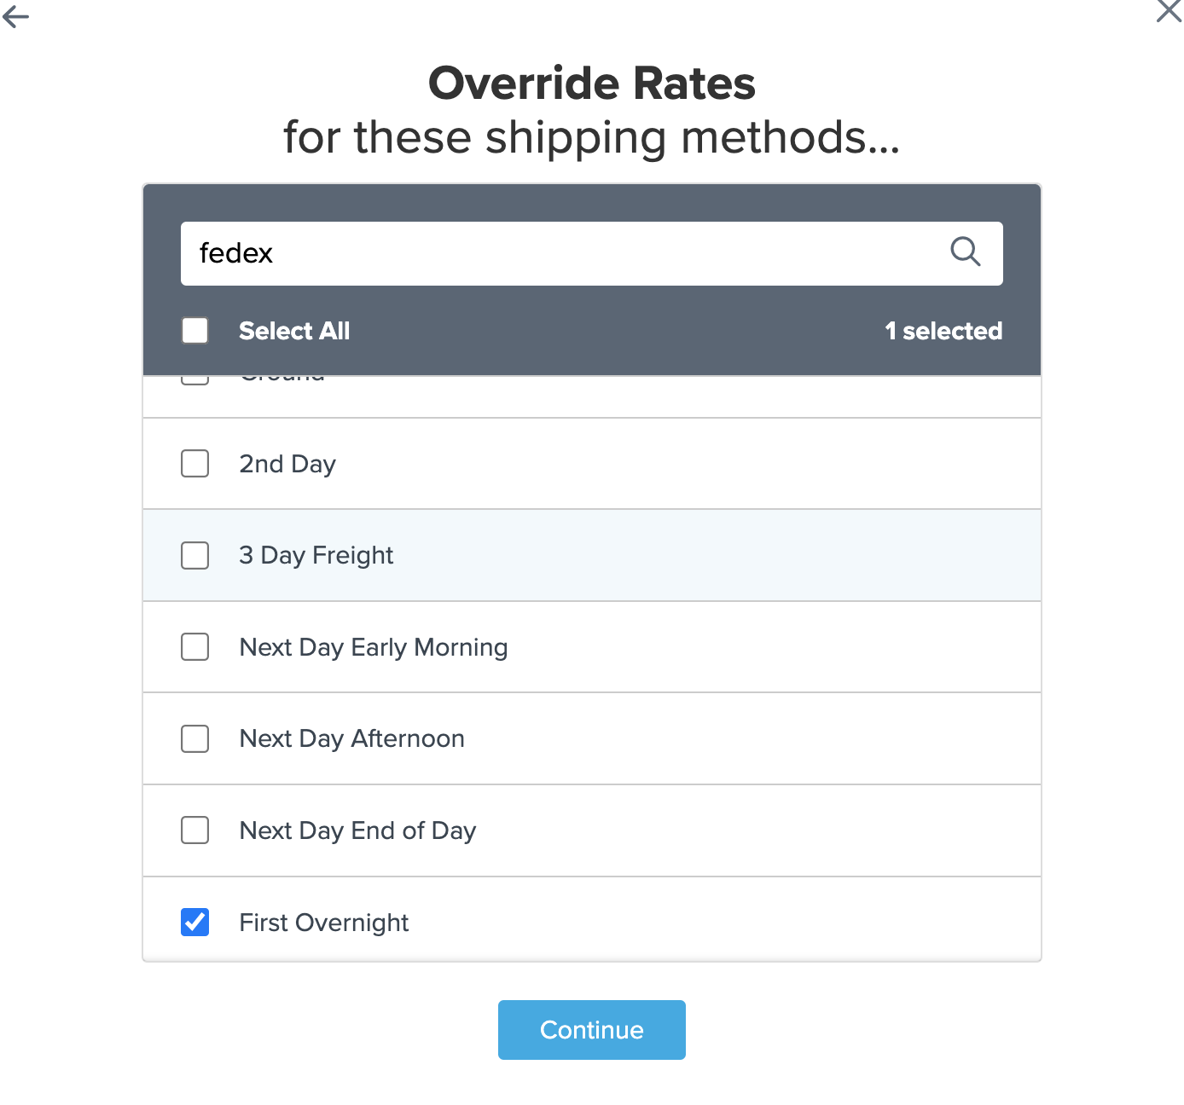The image size is (1184, 1105).
Task: Click the 2nd Day label text
Action: (287, 464)
